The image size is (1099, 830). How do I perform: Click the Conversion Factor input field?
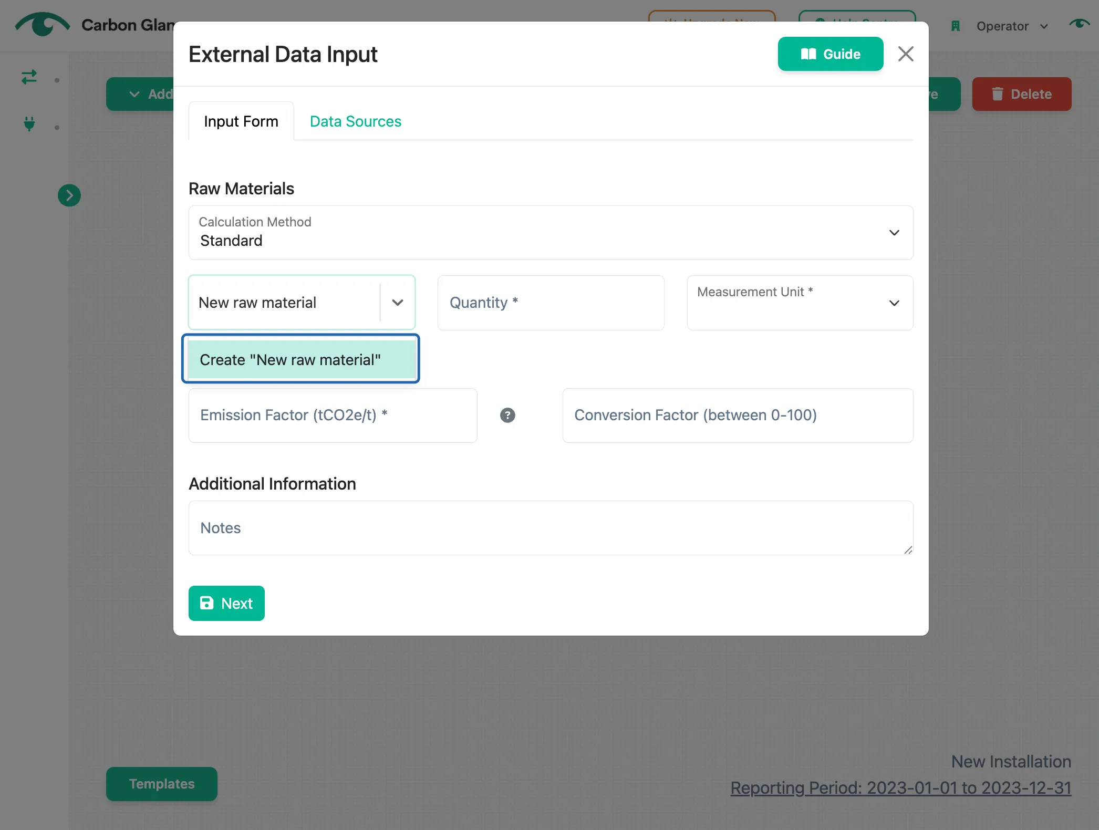(738, 415)
